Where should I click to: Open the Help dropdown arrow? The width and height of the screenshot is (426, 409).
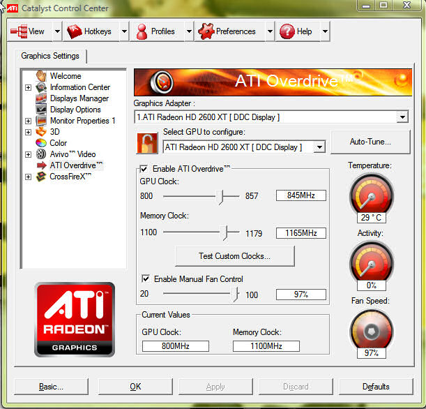[x=325, y=31]
